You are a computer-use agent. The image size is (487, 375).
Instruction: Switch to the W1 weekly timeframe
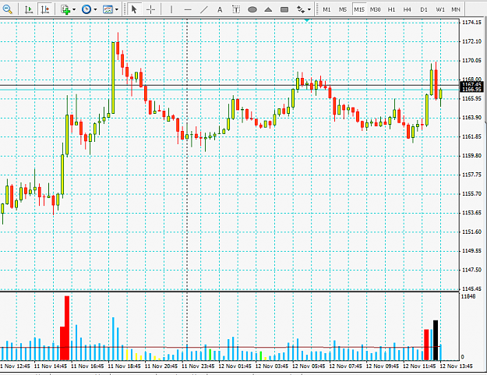(x=440, y=9)
